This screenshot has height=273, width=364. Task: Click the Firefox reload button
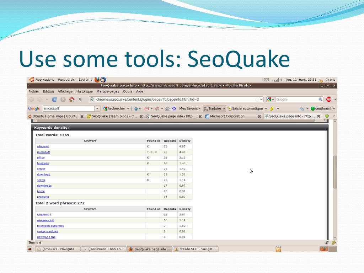(x=54, y=100)
